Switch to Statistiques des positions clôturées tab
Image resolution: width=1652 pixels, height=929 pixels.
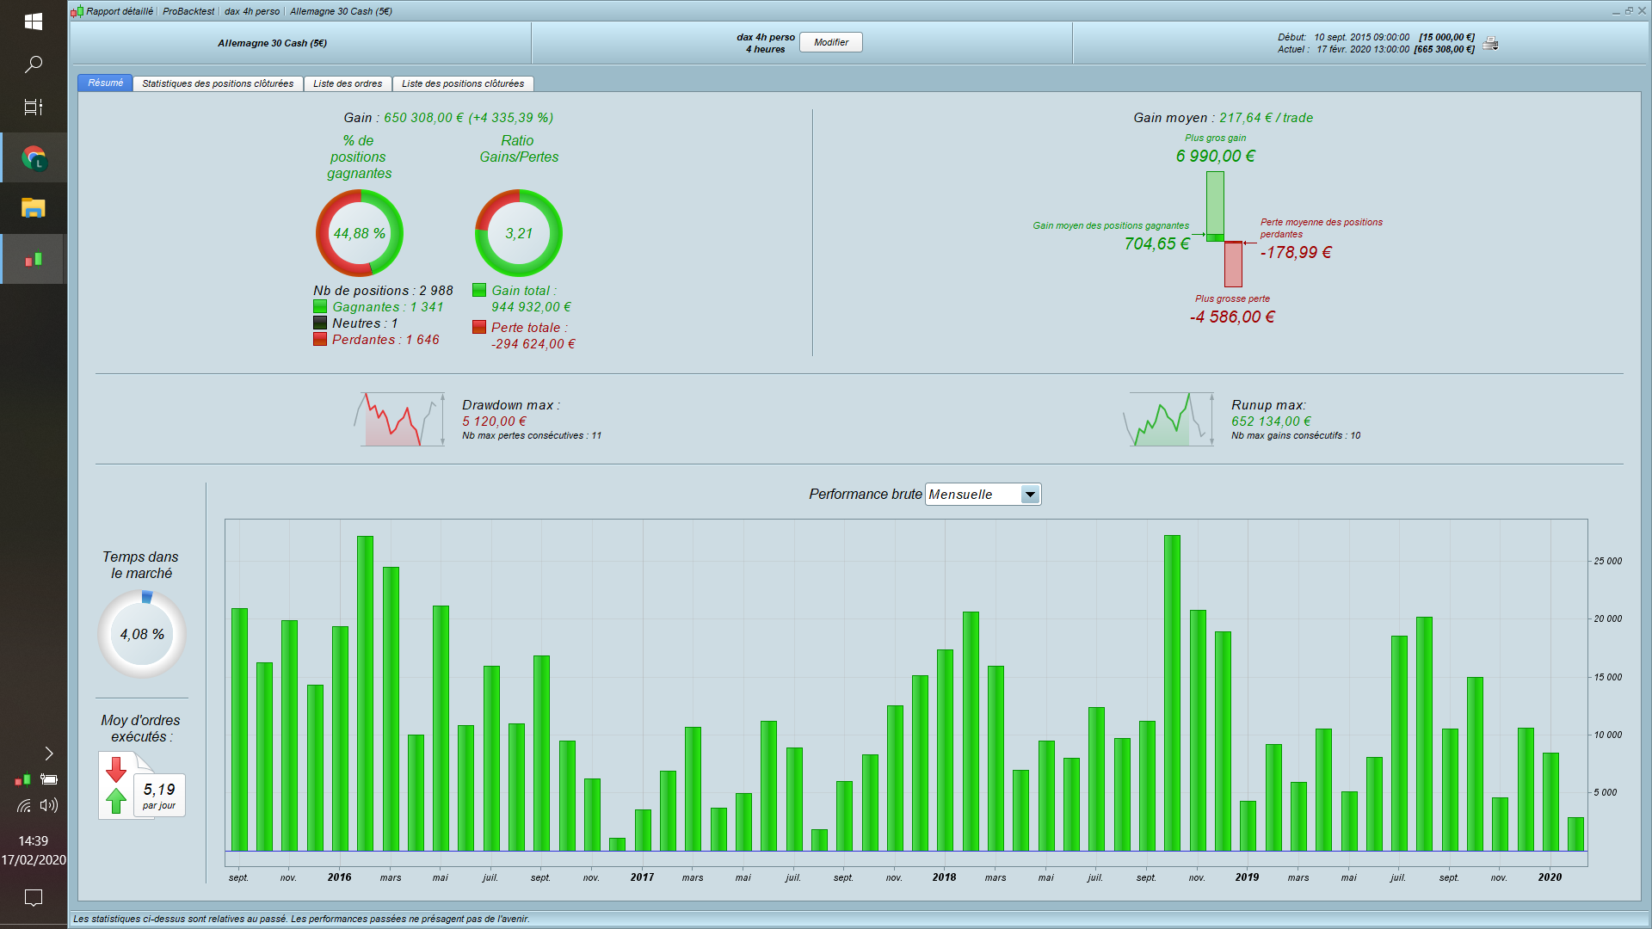(x=218, y=83)
